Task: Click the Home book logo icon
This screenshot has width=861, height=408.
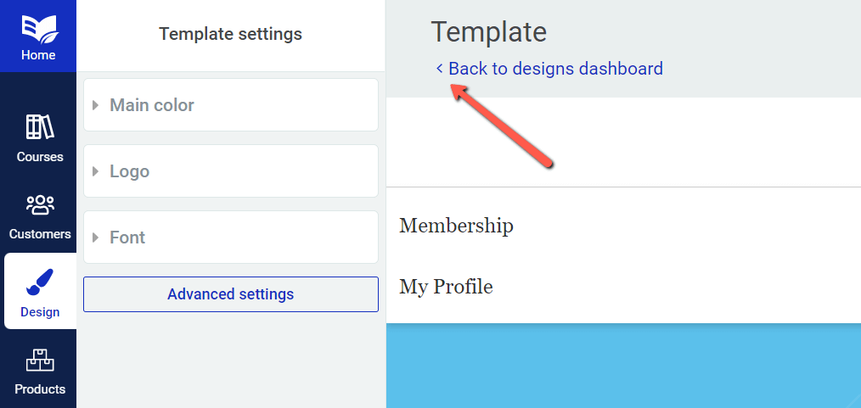Action: point(40,30)
